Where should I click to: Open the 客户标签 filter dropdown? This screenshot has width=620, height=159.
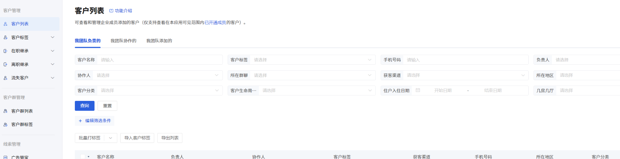pyautogui.click(x=302, y=60)
